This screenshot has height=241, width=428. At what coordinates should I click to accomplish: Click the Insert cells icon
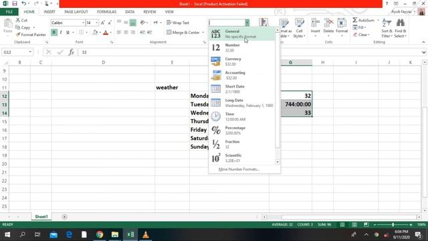[x=315, y=23]
